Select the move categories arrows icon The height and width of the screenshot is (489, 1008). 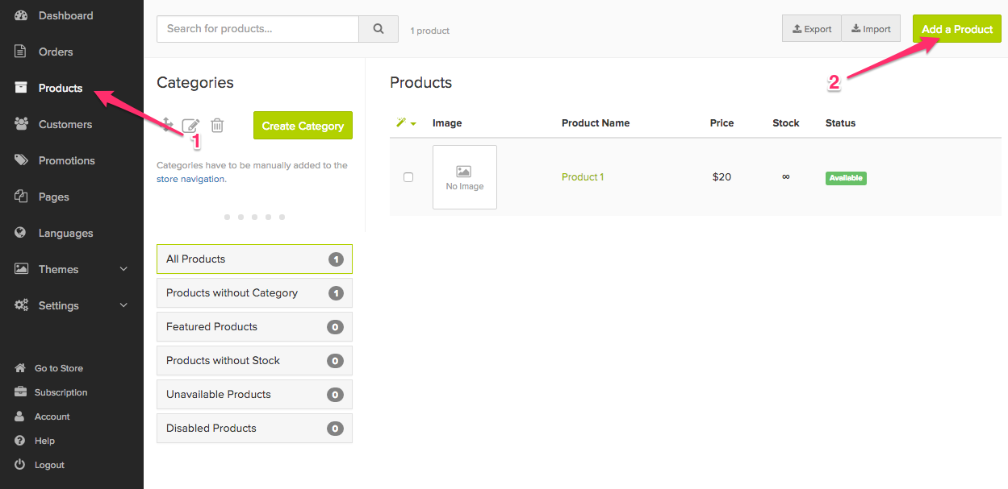coord(166,125)
